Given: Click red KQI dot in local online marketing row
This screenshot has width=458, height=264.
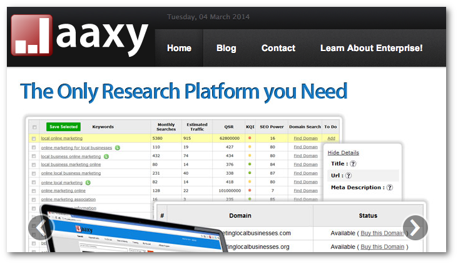Looking at the screenshot, I should tap(250, 138).
